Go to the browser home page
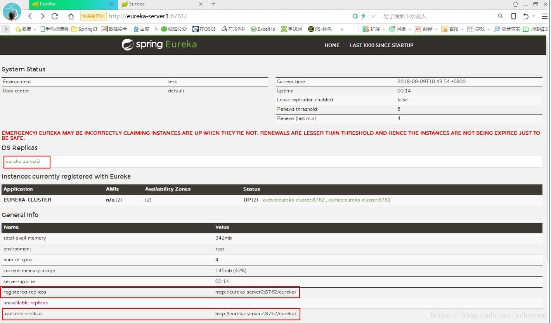The image size is (551, 323). pos(71,16)
